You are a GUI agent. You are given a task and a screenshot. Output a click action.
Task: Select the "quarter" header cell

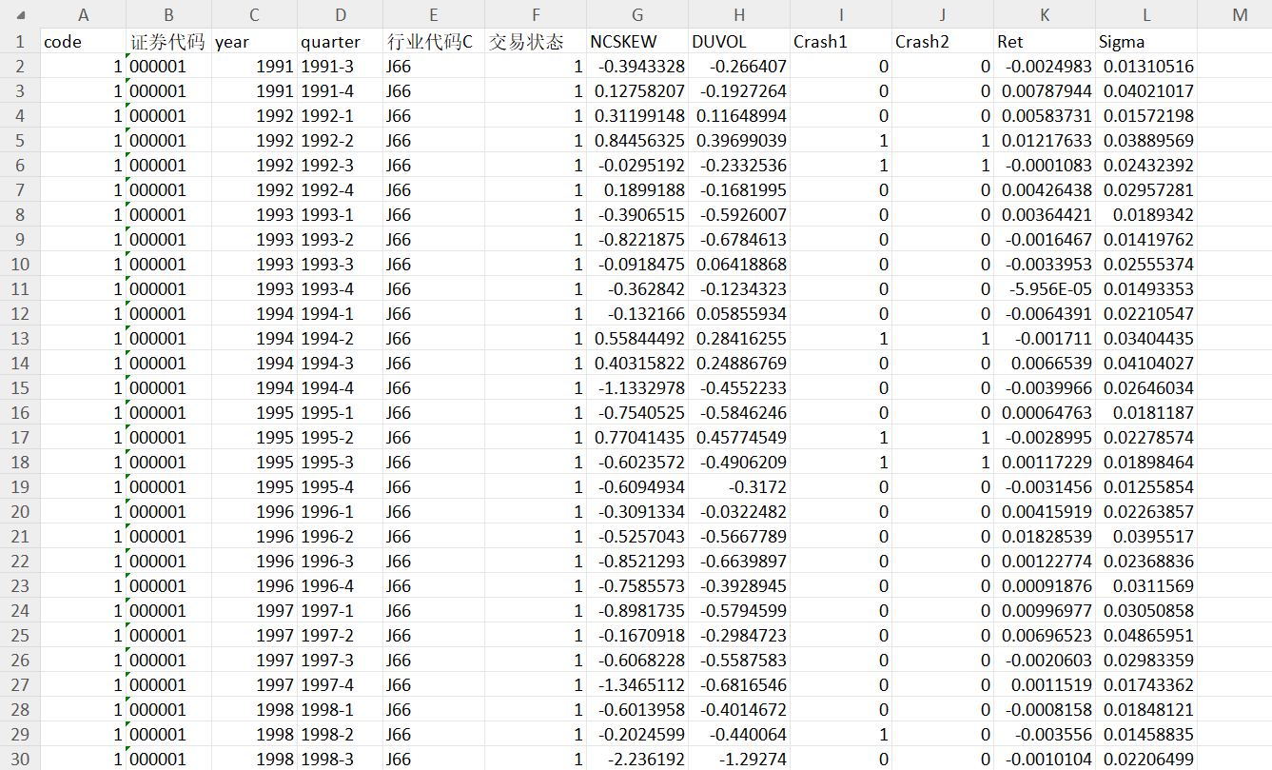point(340,42)
